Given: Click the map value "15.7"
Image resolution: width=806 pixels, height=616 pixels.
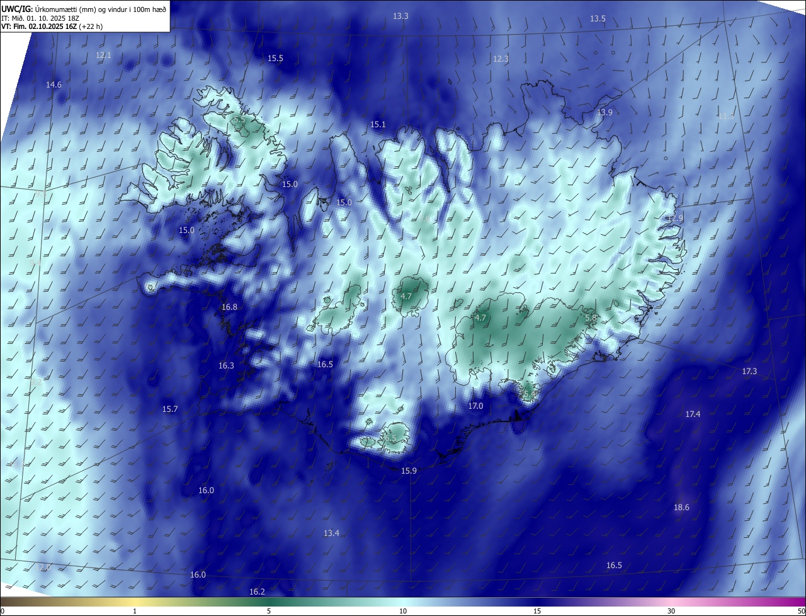Looking at the screenshot, I should 170,409.
